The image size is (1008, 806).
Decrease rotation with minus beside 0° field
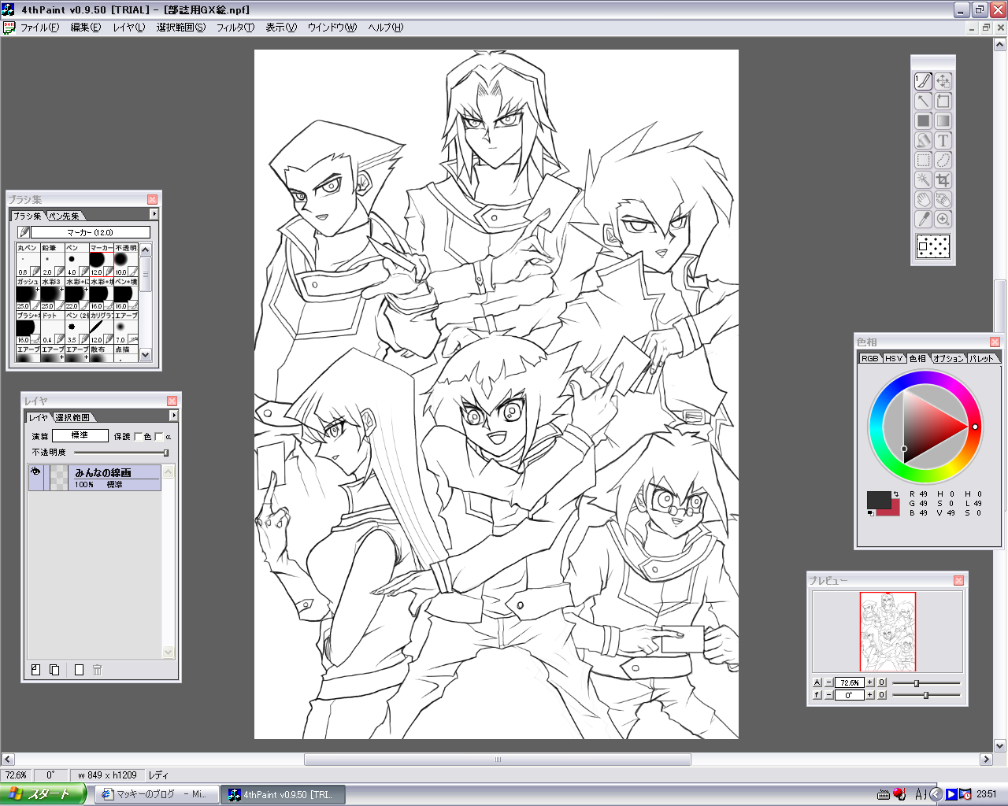pos(828,695)
